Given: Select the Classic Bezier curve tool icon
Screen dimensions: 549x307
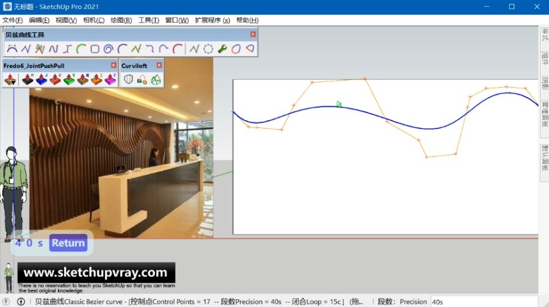Looking at the screenshot, I should coord(12,49).
